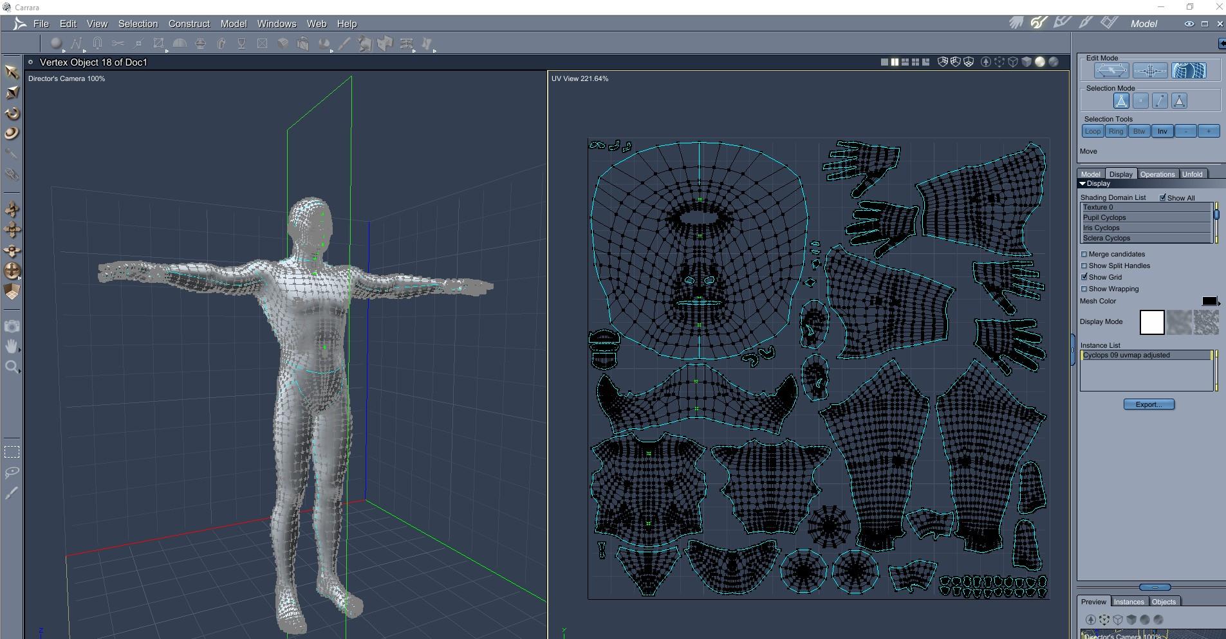The height and width of the screenshot is (639, 1226).
Task: Click the textured sphere display icon
Action: (1054, 62)
